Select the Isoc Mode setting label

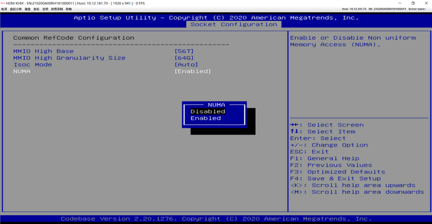click(32, 64)
